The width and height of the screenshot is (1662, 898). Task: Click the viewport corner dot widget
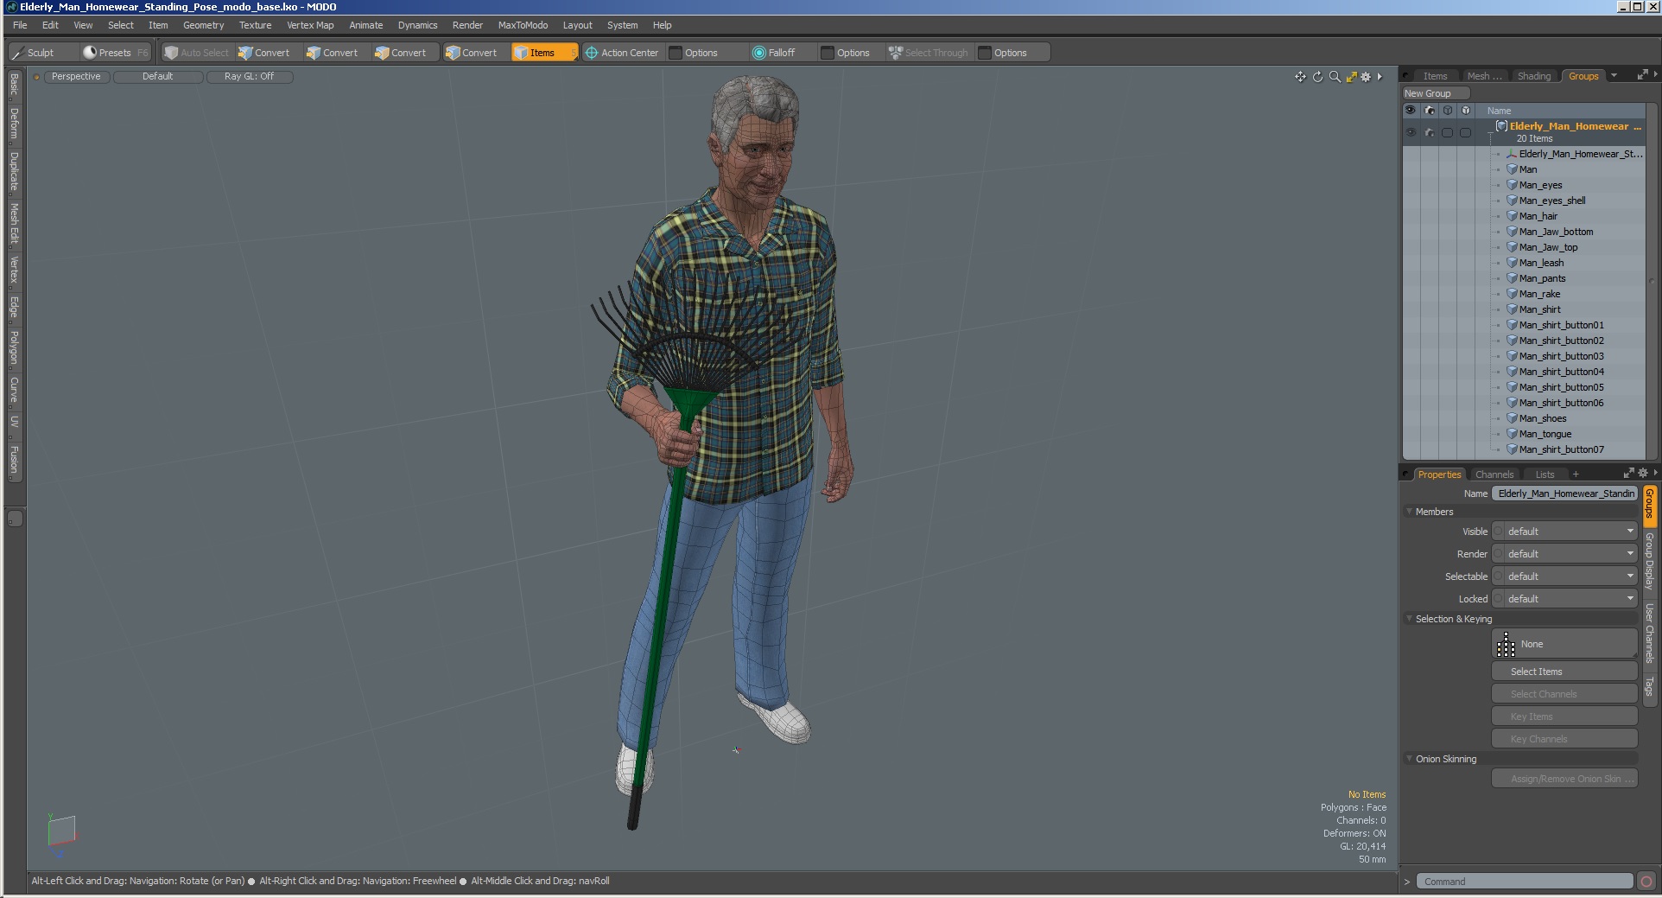tap(36, 77)
